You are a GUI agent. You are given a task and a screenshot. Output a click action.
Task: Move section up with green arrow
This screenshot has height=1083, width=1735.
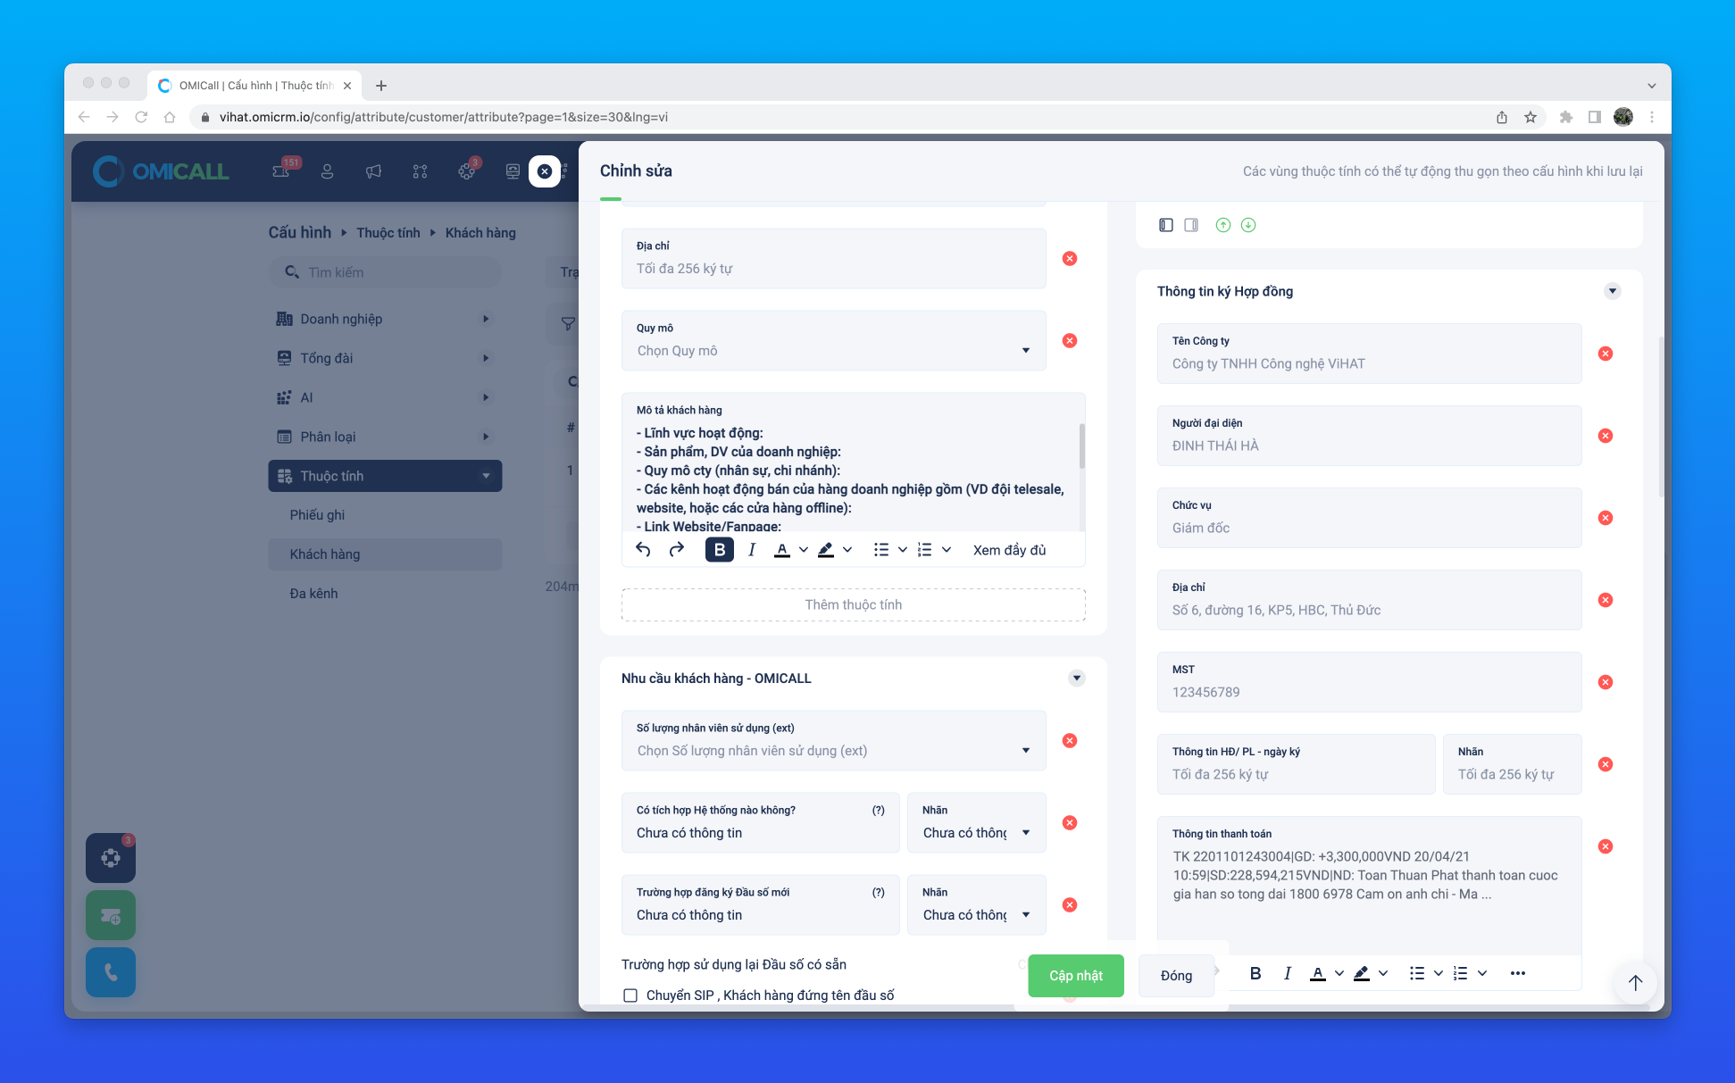(x=1223, y=225)
